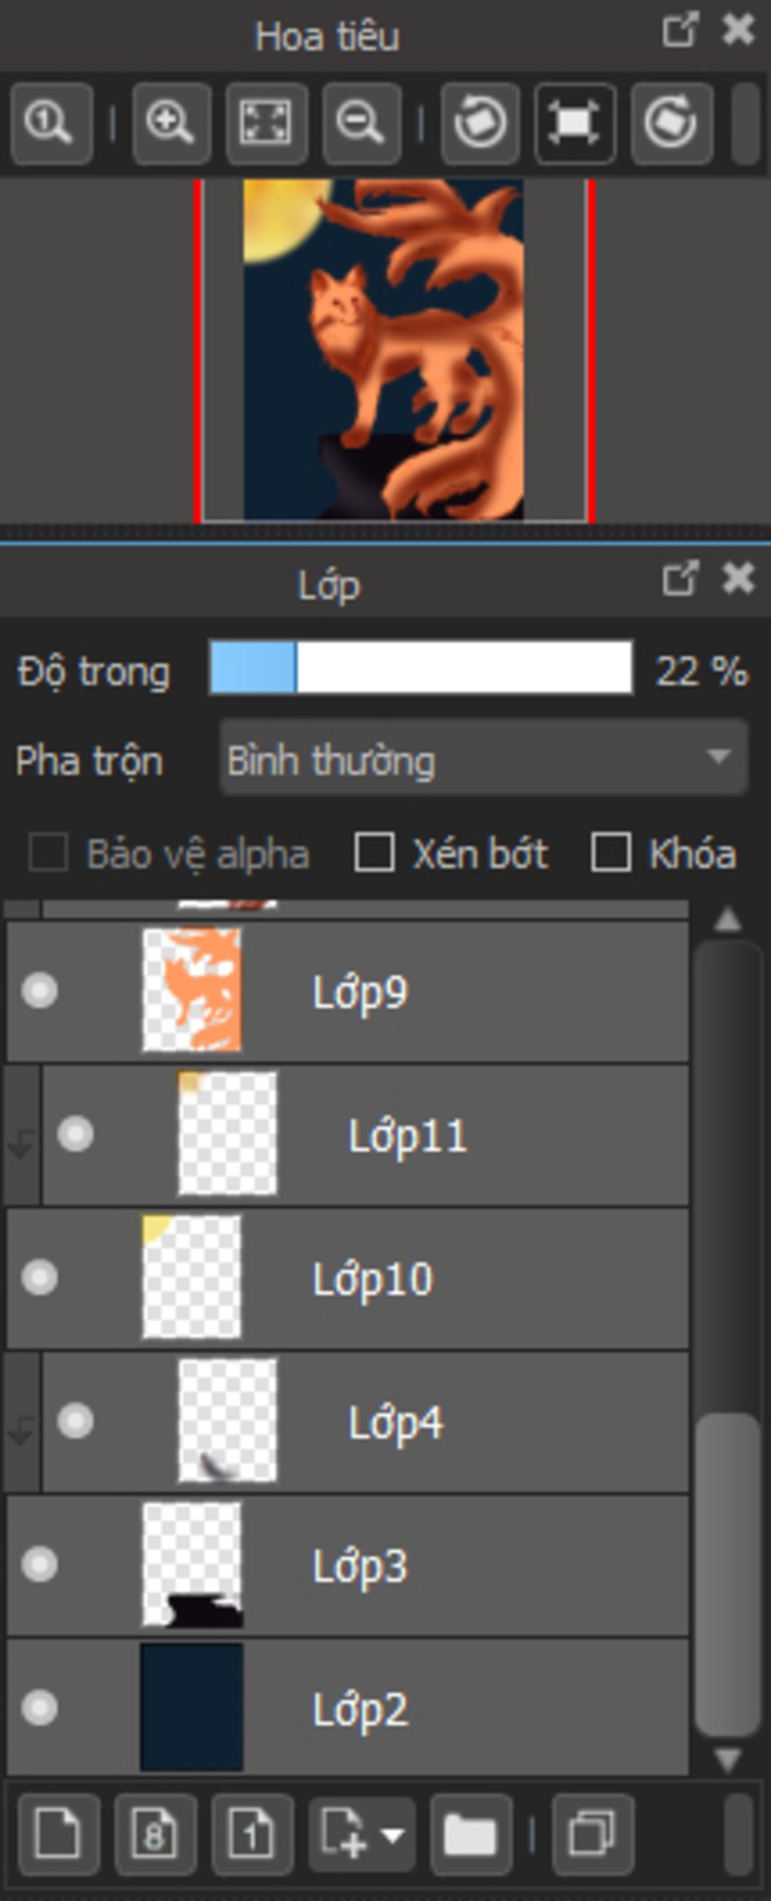Open the add-layer-options dropdown arrow
The image size is (771, 1901).
(393, 1835)
